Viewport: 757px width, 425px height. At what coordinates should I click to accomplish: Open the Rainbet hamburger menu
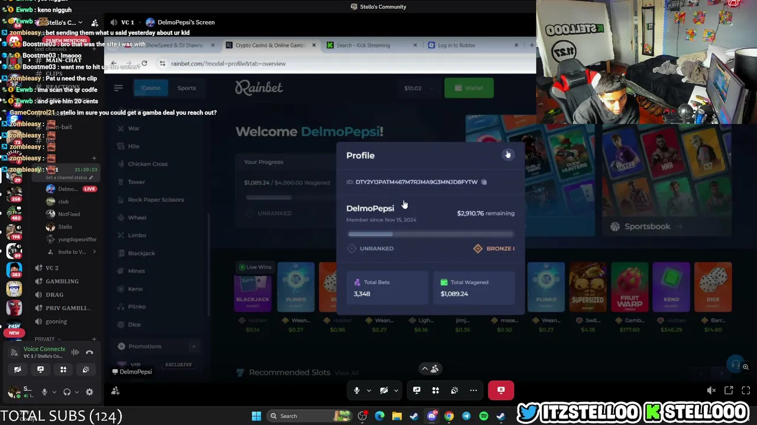pos(118,88)
